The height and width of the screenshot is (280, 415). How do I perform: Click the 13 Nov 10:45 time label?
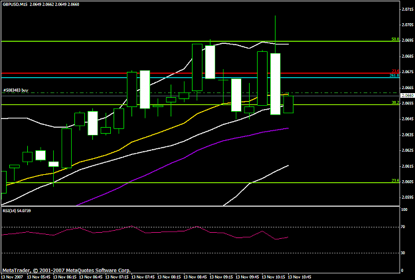[299, 277]
